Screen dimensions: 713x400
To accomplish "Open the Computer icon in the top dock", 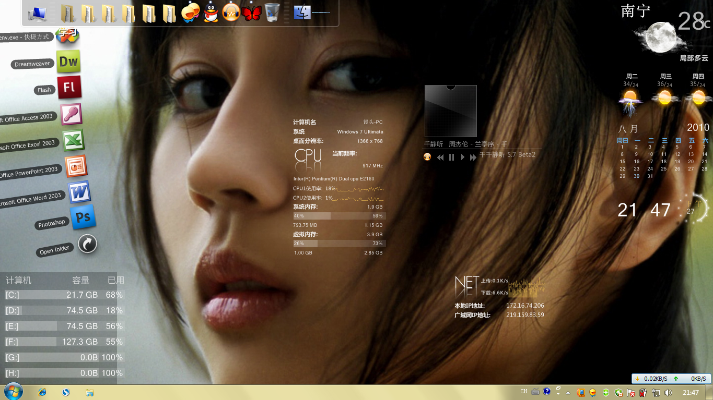I will click(x=37, y=13).
